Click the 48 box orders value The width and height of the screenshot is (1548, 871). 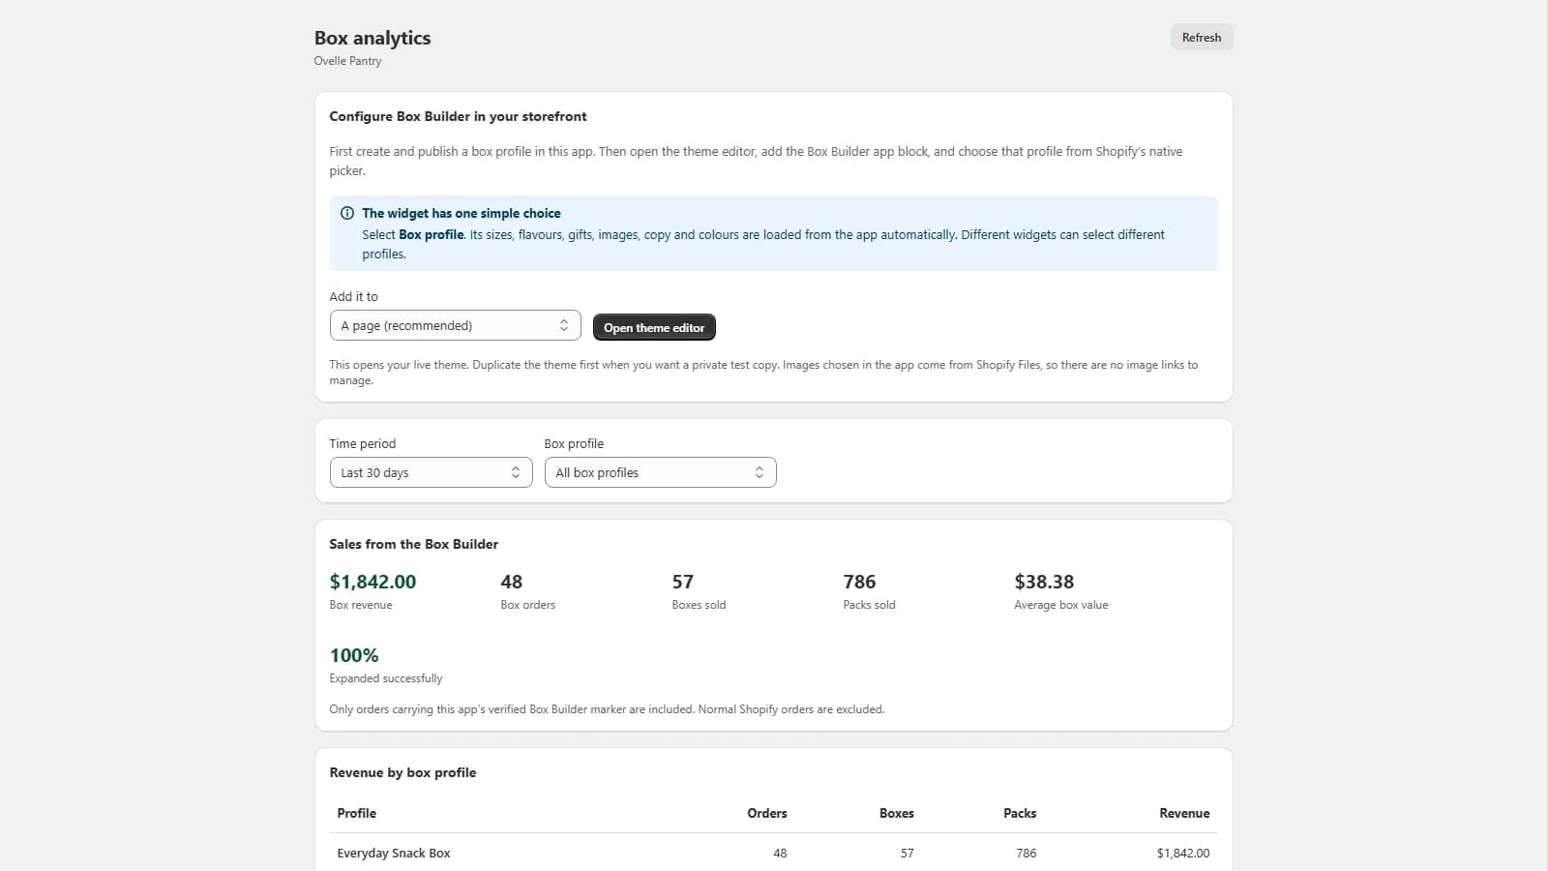tap(511, 582)
